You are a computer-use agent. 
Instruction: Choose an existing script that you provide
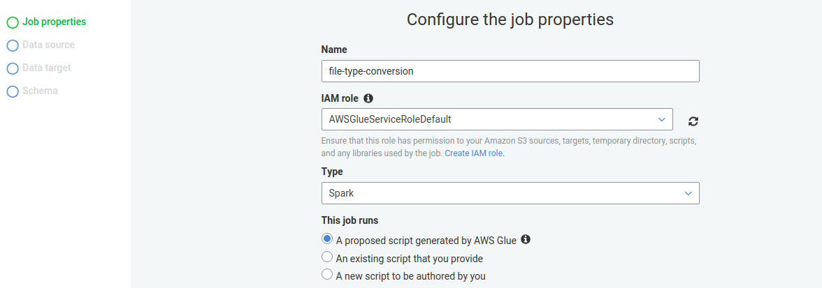point(326,257)
